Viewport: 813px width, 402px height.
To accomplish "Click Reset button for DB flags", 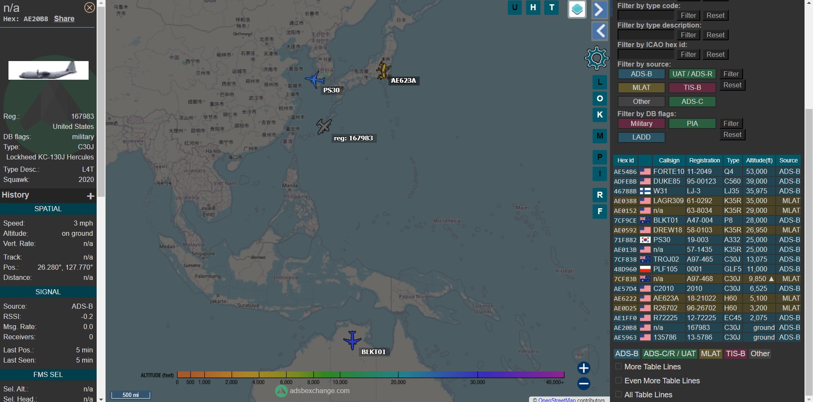I will coord(732,134).
